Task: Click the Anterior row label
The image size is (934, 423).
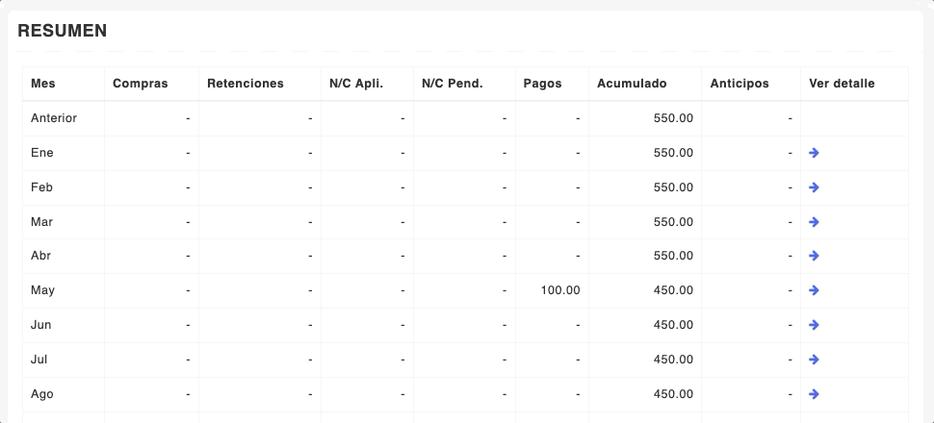Action: [54, 118]
